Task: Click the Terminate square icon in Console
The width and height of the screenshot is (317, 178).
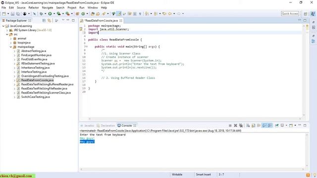Action: (x=230, y=126)
